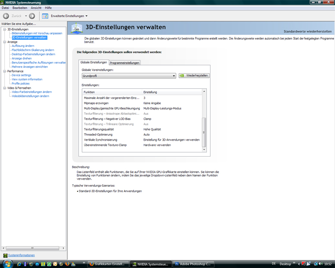Click the Windows Live Messenger tray icon

coord(308,264)
